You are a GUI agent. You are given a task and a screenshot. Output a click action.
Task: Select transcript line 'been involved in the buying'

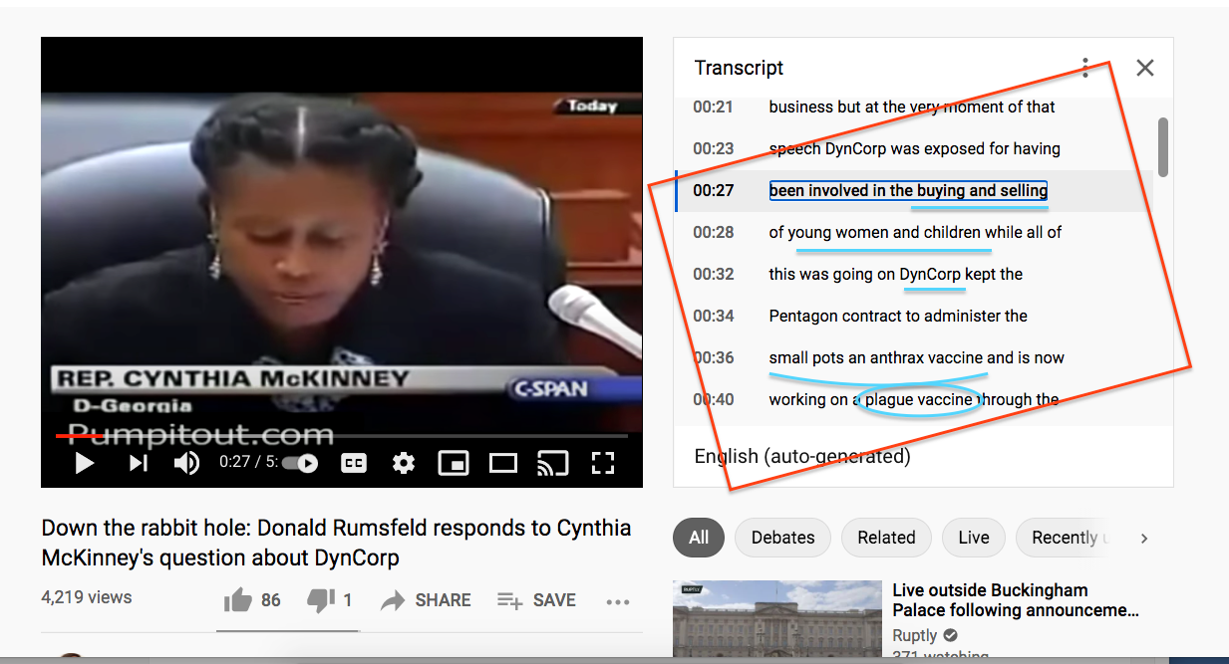click(914, 190)
